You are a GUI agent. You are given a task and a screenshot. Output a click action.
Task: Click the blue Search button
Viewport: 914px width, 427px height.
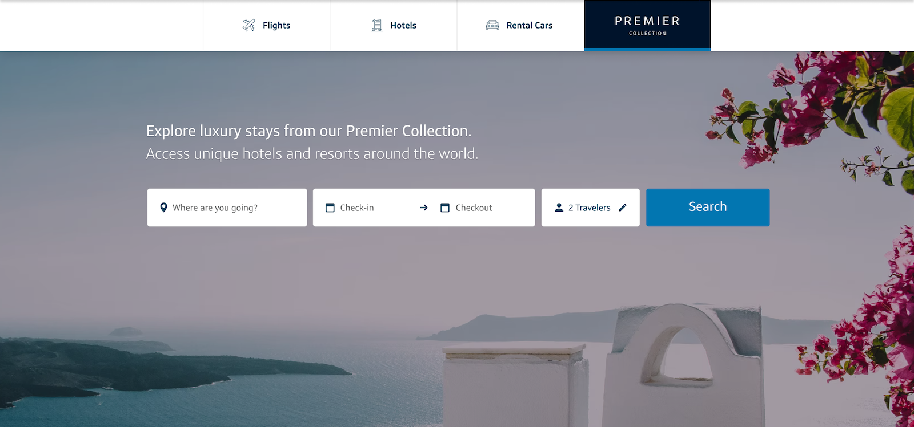point(708,208)
